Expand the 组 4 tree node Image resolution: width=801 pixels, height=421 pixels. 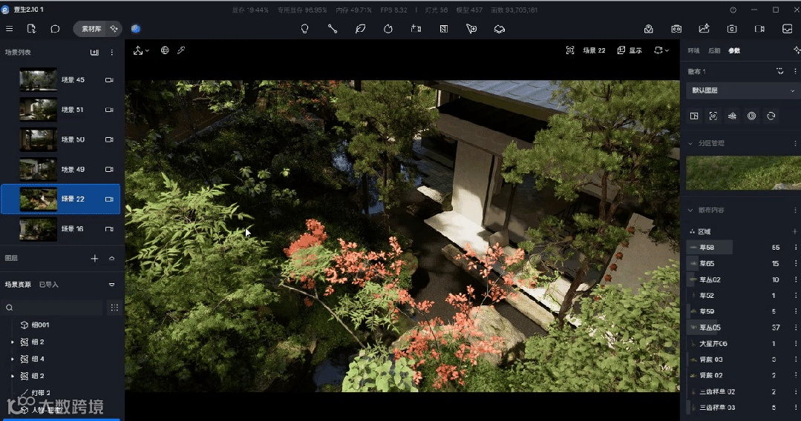(13, 359)
